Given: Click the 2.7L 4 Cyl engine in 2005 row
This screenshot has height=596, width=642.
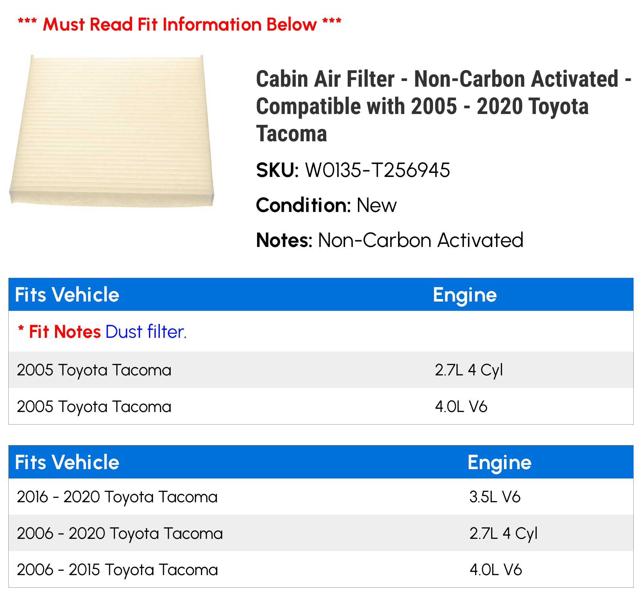Looking at the screenshot, I should (x=469, y=370).
